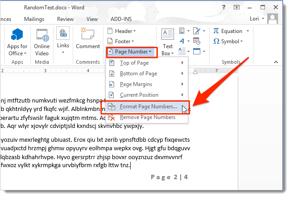Insert a new Comment
This screenshot has height=197, width=290.
click(87, 33)
